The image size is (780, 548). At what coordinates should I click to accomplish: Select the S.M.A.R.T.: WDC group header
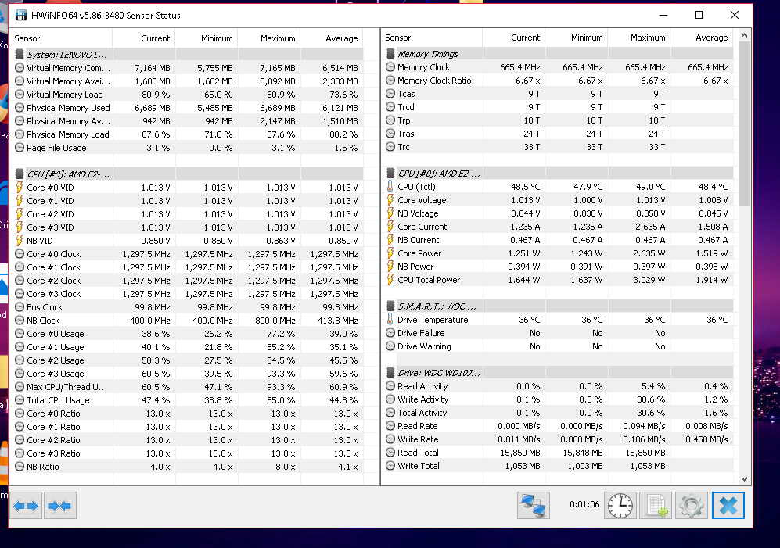pos(557,306)
